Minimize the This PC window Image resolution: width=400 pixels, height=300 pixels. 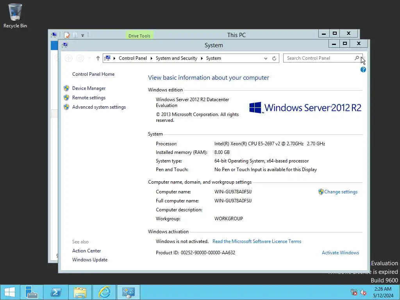(324, 34)
